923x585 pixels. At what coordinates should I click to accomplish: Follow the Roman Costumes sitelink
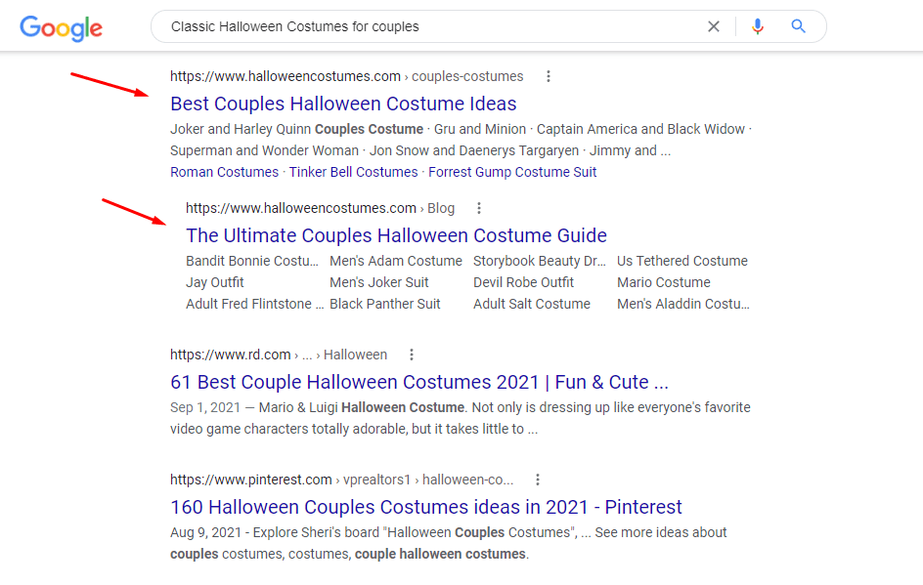pyautogui.click(x=224, y=172)
